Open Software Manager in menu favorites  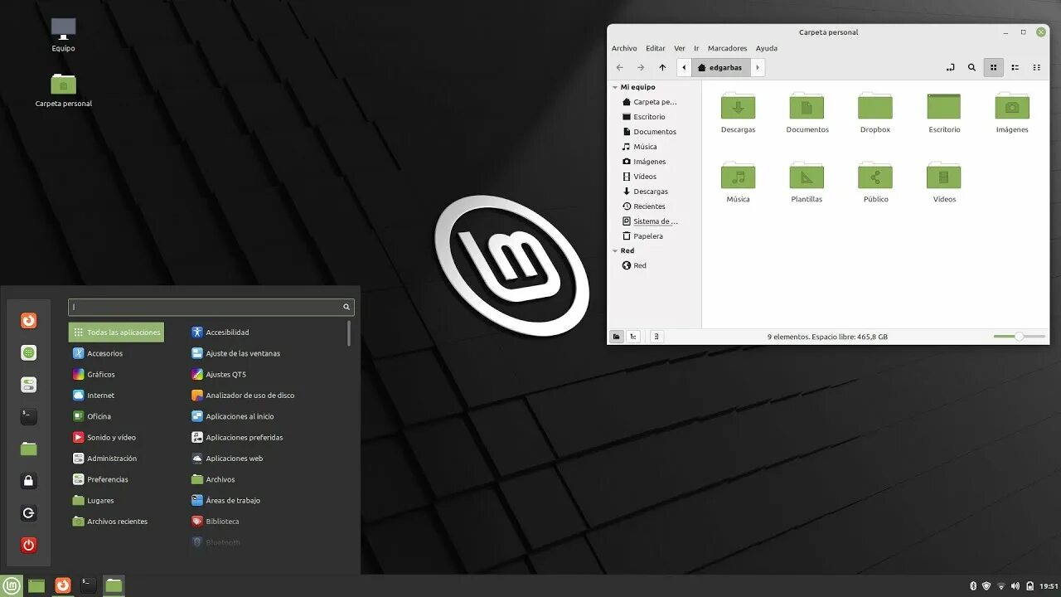tap(28, 352)
